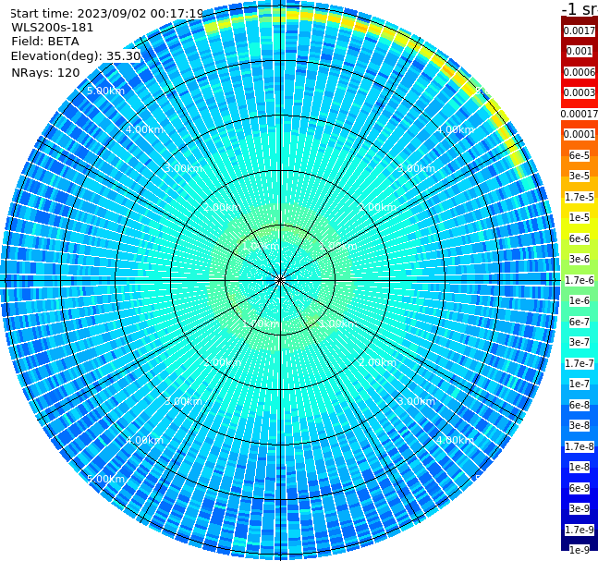Click the 1.7e-5 colorbar label
598x561 pixels.
tap(579, 197)
